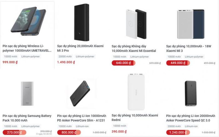Open the Xiaomi Mi 3 18W product image

click(x=191, y=24)
